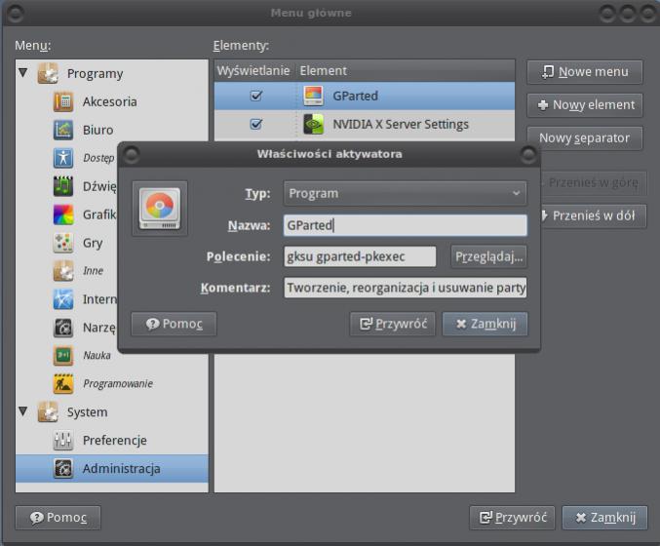660x546 pixels.
Task: Toggle the GParted display checkbox
Action: [256, 96]
